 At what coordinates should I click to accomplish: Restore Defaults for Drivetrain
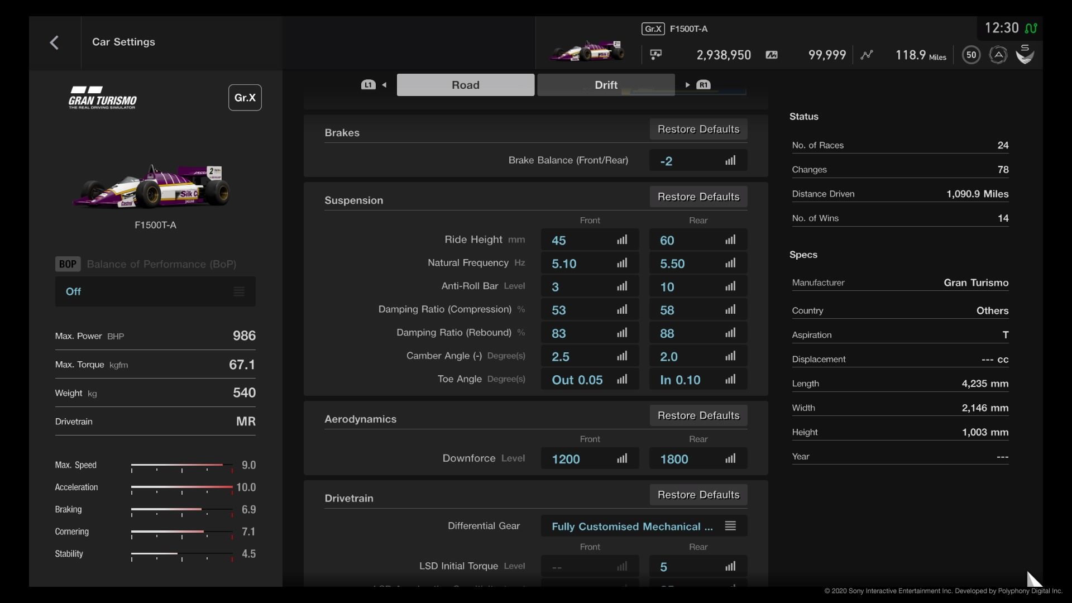[x=698, y=495]
